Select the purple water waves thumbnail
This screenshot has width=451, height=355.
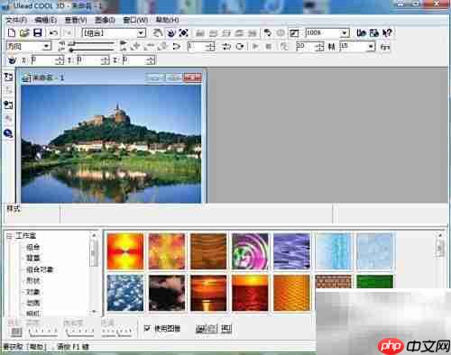click(291, 251)
